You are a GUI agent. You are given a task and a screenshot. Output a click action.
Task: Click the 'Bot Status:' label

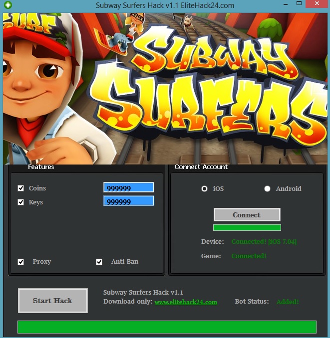[x=252, y=301]
